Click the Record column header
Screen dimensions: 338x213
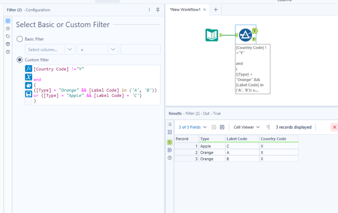(186, 139)
